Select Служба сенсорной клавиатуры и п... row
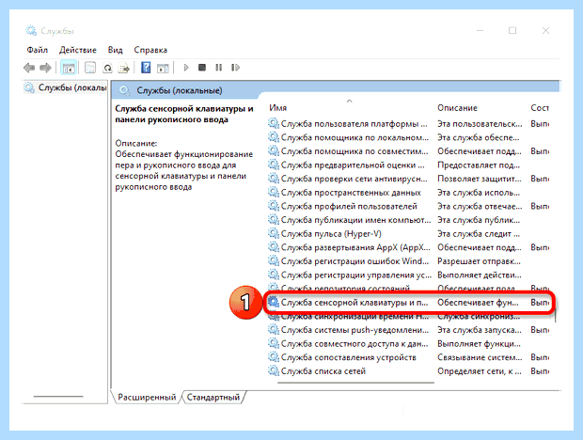This screenshot has width=583, height=440. [408, 303]
